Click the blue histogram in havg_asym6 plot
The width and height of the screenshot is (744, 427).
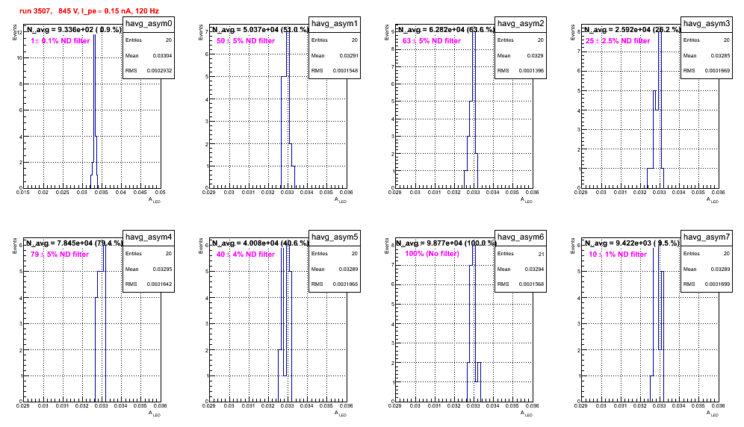[474, 322]
